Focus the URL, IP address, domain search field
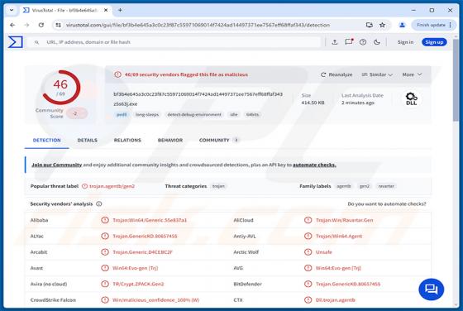The height and width of the screenshot is (311, 463). pyautogui.click(x=174, y=42)
